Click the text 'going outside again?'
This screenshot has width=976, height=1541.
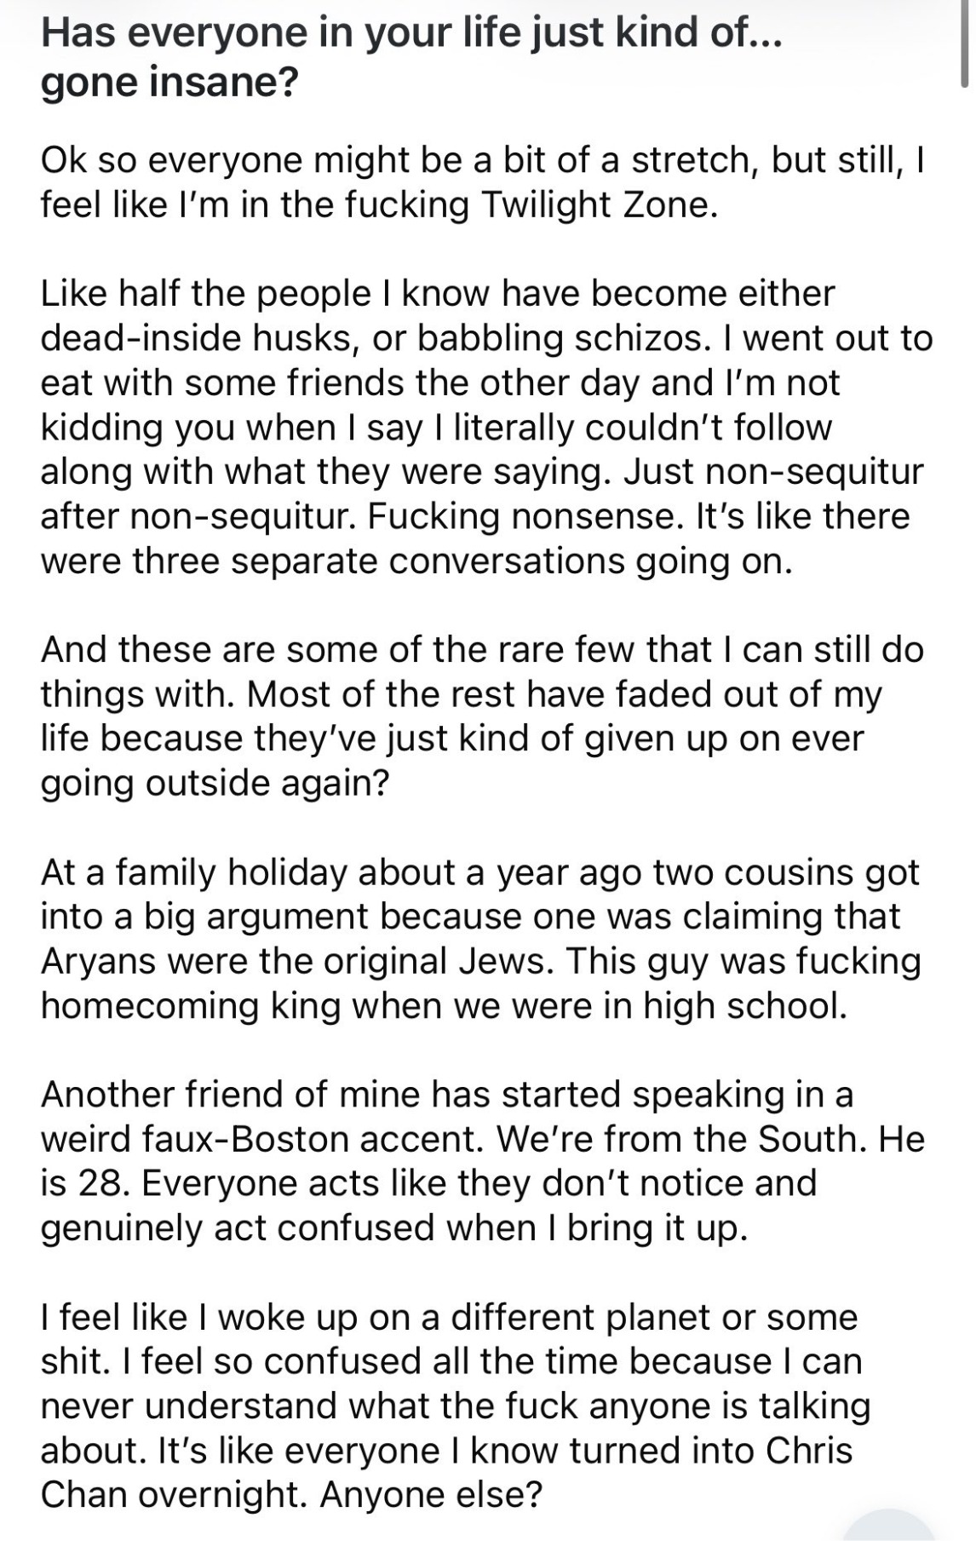click(x=215, y=783)
